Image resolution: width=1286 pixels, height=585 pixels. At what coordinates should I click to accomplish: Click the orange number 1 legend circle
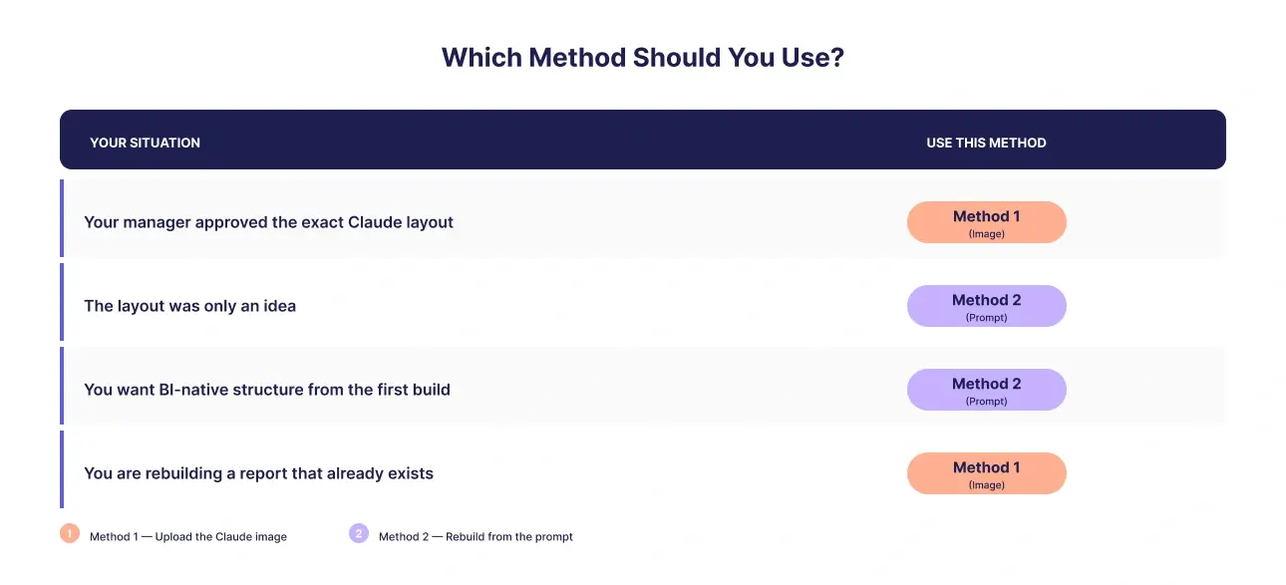coord(69,533)
